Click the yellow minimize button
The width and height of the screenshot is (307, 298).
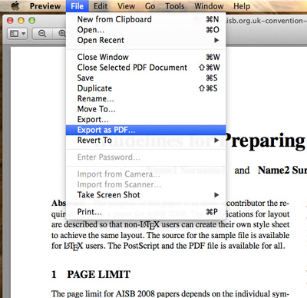(21, 21)
